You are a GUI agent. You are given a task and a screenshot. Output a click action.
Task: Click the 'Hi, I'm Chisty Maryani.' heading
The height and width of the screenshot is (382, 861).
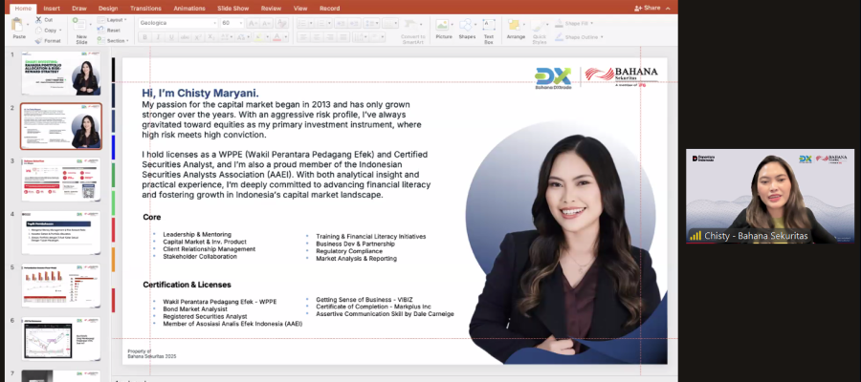coord(201,94)
